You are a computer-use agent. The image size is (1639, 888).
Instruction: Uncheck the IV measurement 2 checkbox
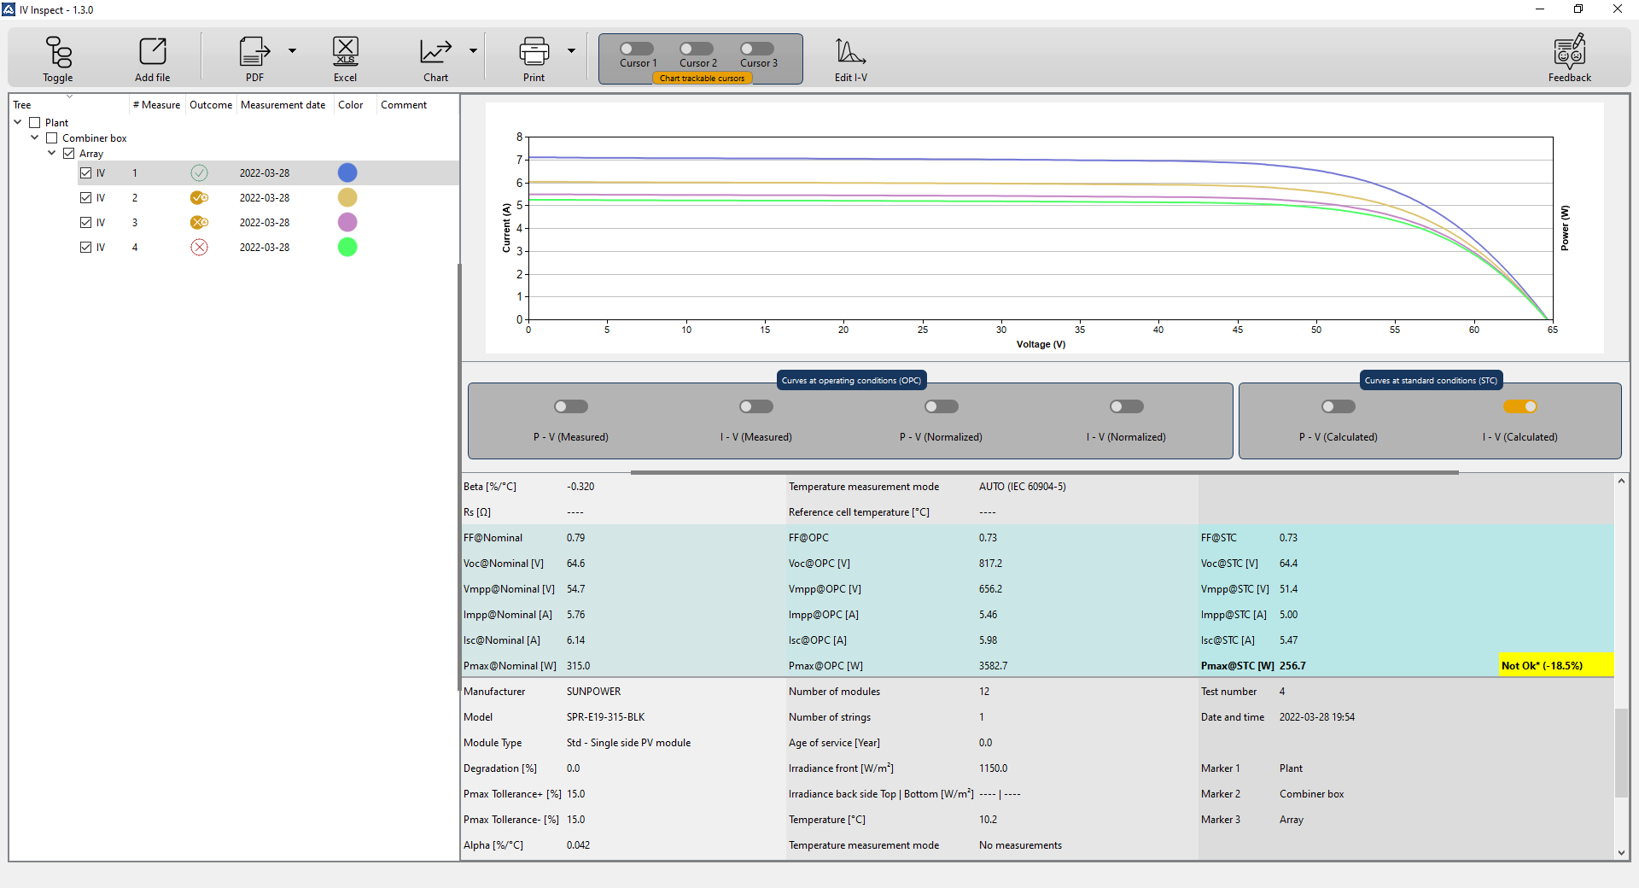click(x=85, y=197)
